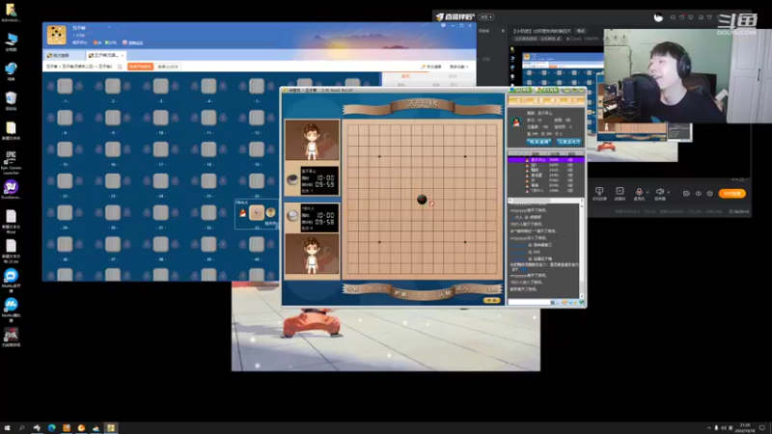Click the second button on bottom ribbon of game
772x434 pixels.
tap(400, 294)
